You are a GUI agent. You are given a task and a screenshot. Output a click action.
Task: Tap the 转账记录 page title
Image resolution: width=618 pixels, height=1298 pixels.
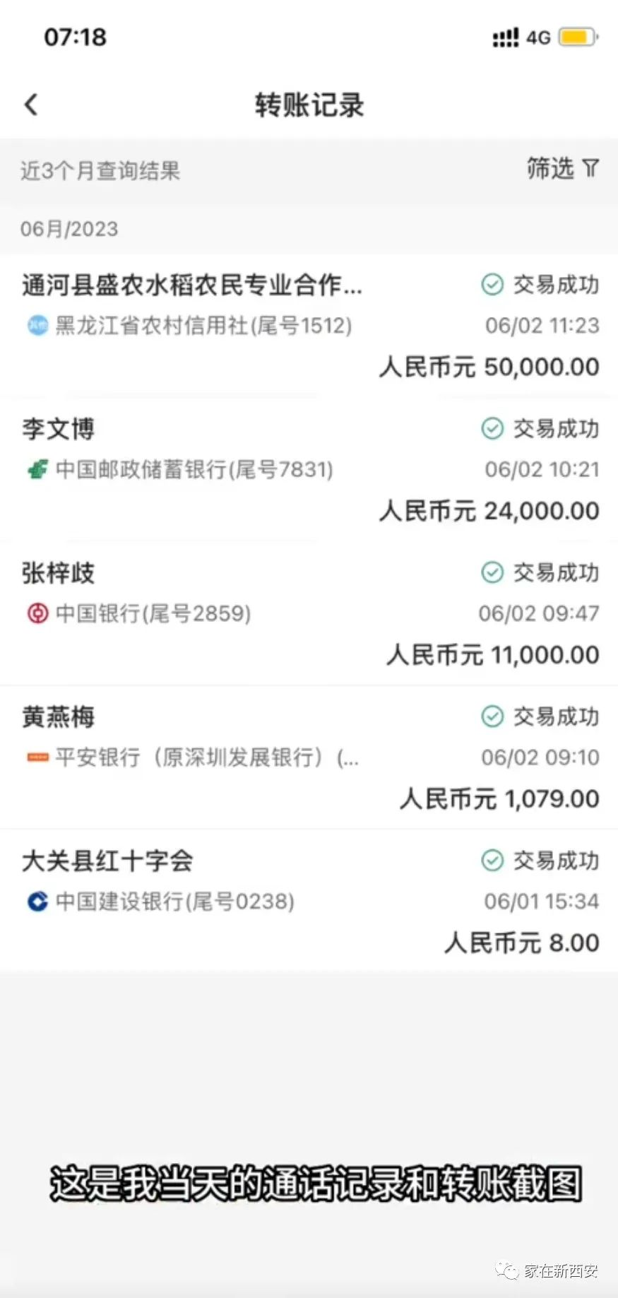[x=309, y=105]
